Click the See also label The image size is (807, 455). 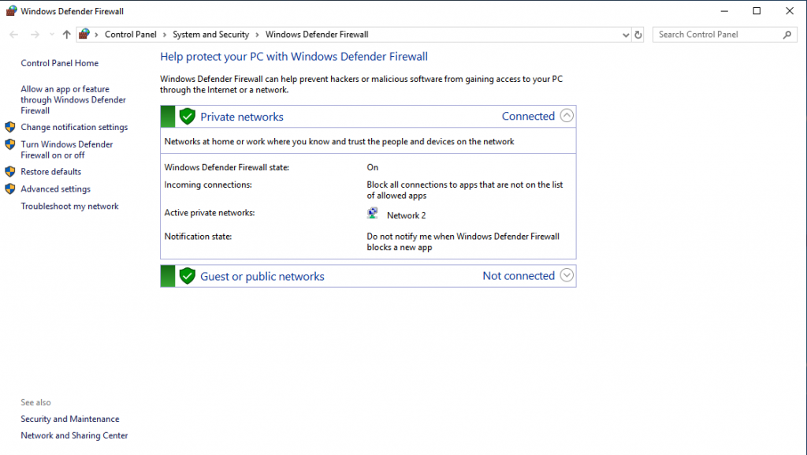click(36, 402)
